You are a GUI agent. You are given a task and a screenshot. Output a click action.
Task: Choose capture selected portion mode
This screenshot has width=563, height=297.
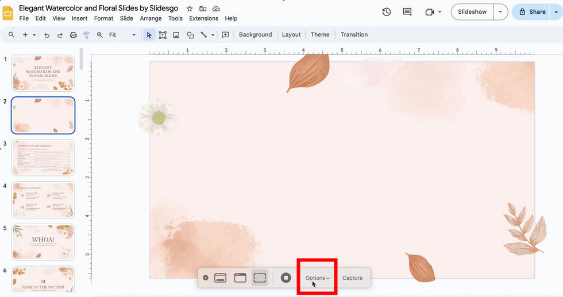click(x=260, y=278)
